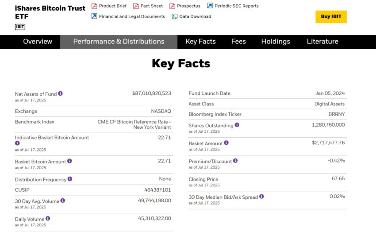Open the Literature tab

(x=322, y=42)
